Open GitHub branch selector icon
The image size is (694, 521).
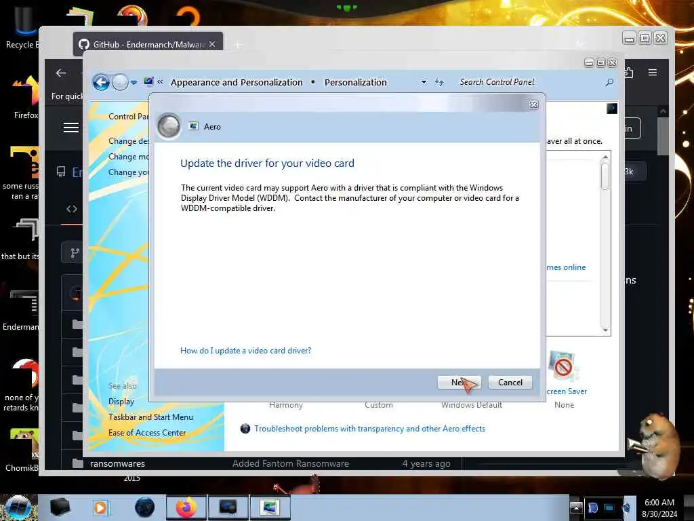coord(75,252)
